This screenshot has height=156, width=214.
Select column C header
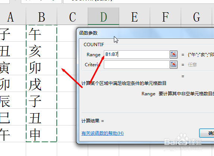point(72,16)
